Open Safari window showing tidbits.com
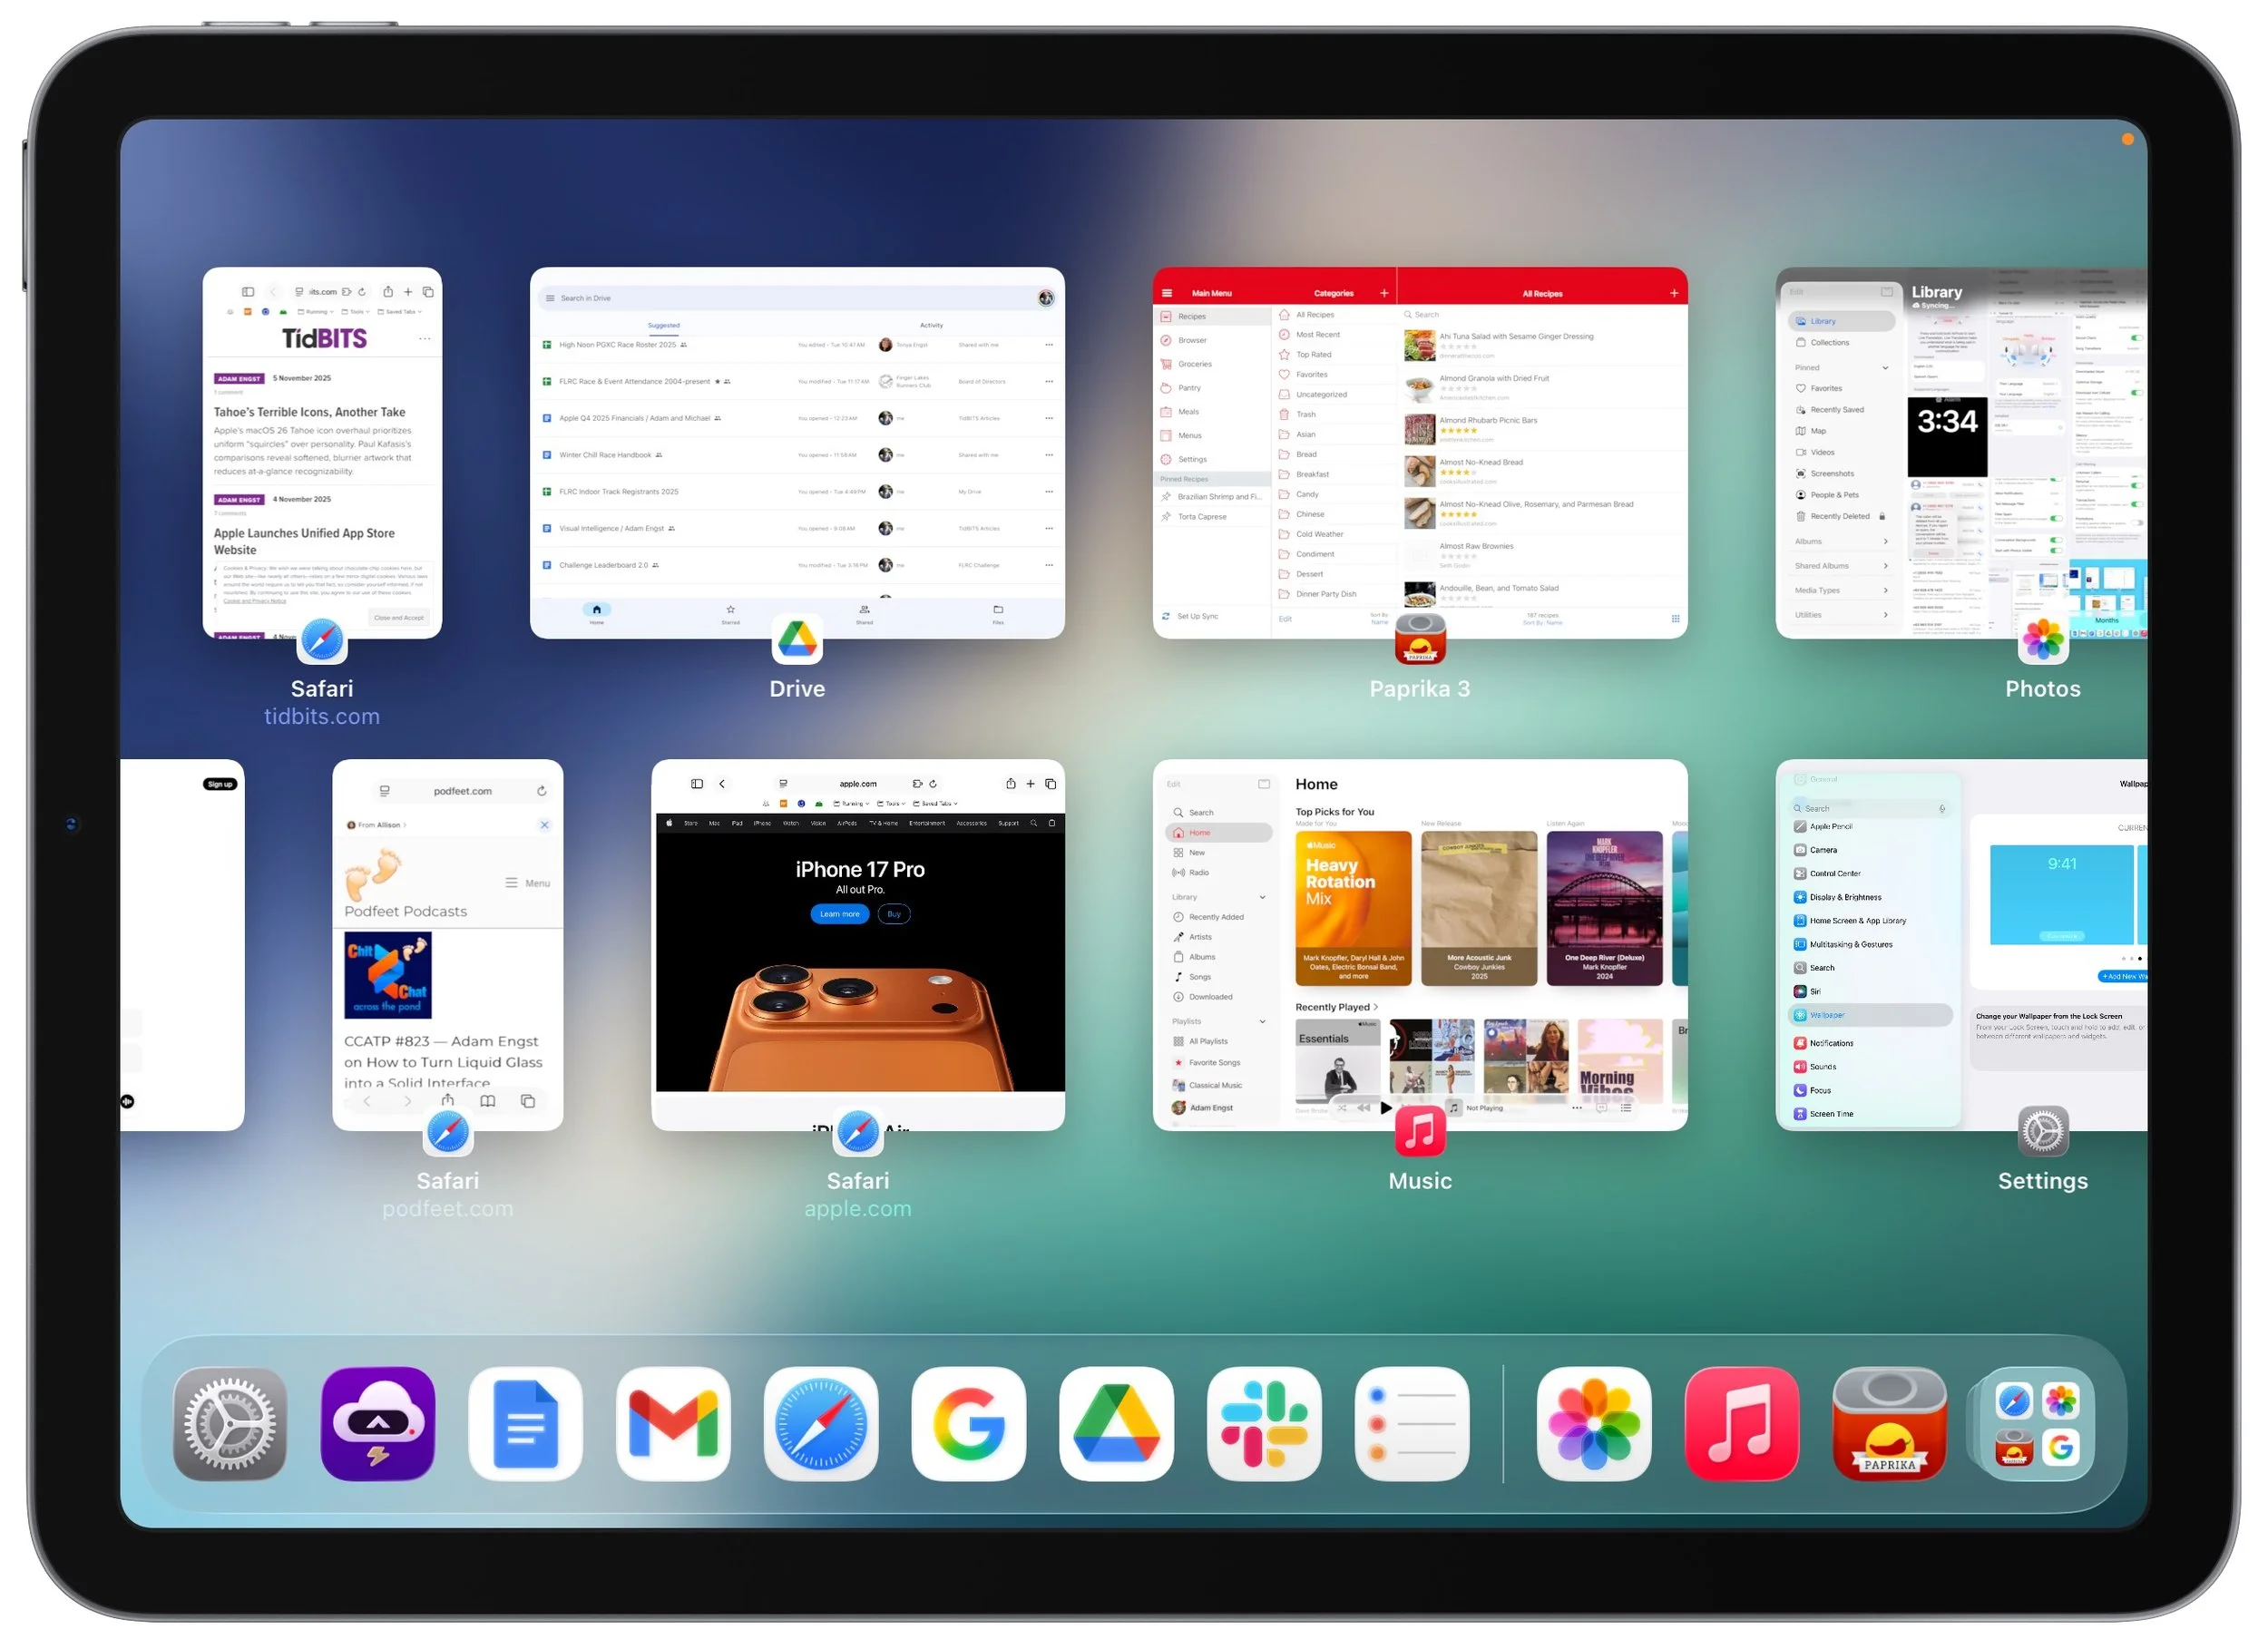This screenshot has height=1649, width=2268. (322, 452)
